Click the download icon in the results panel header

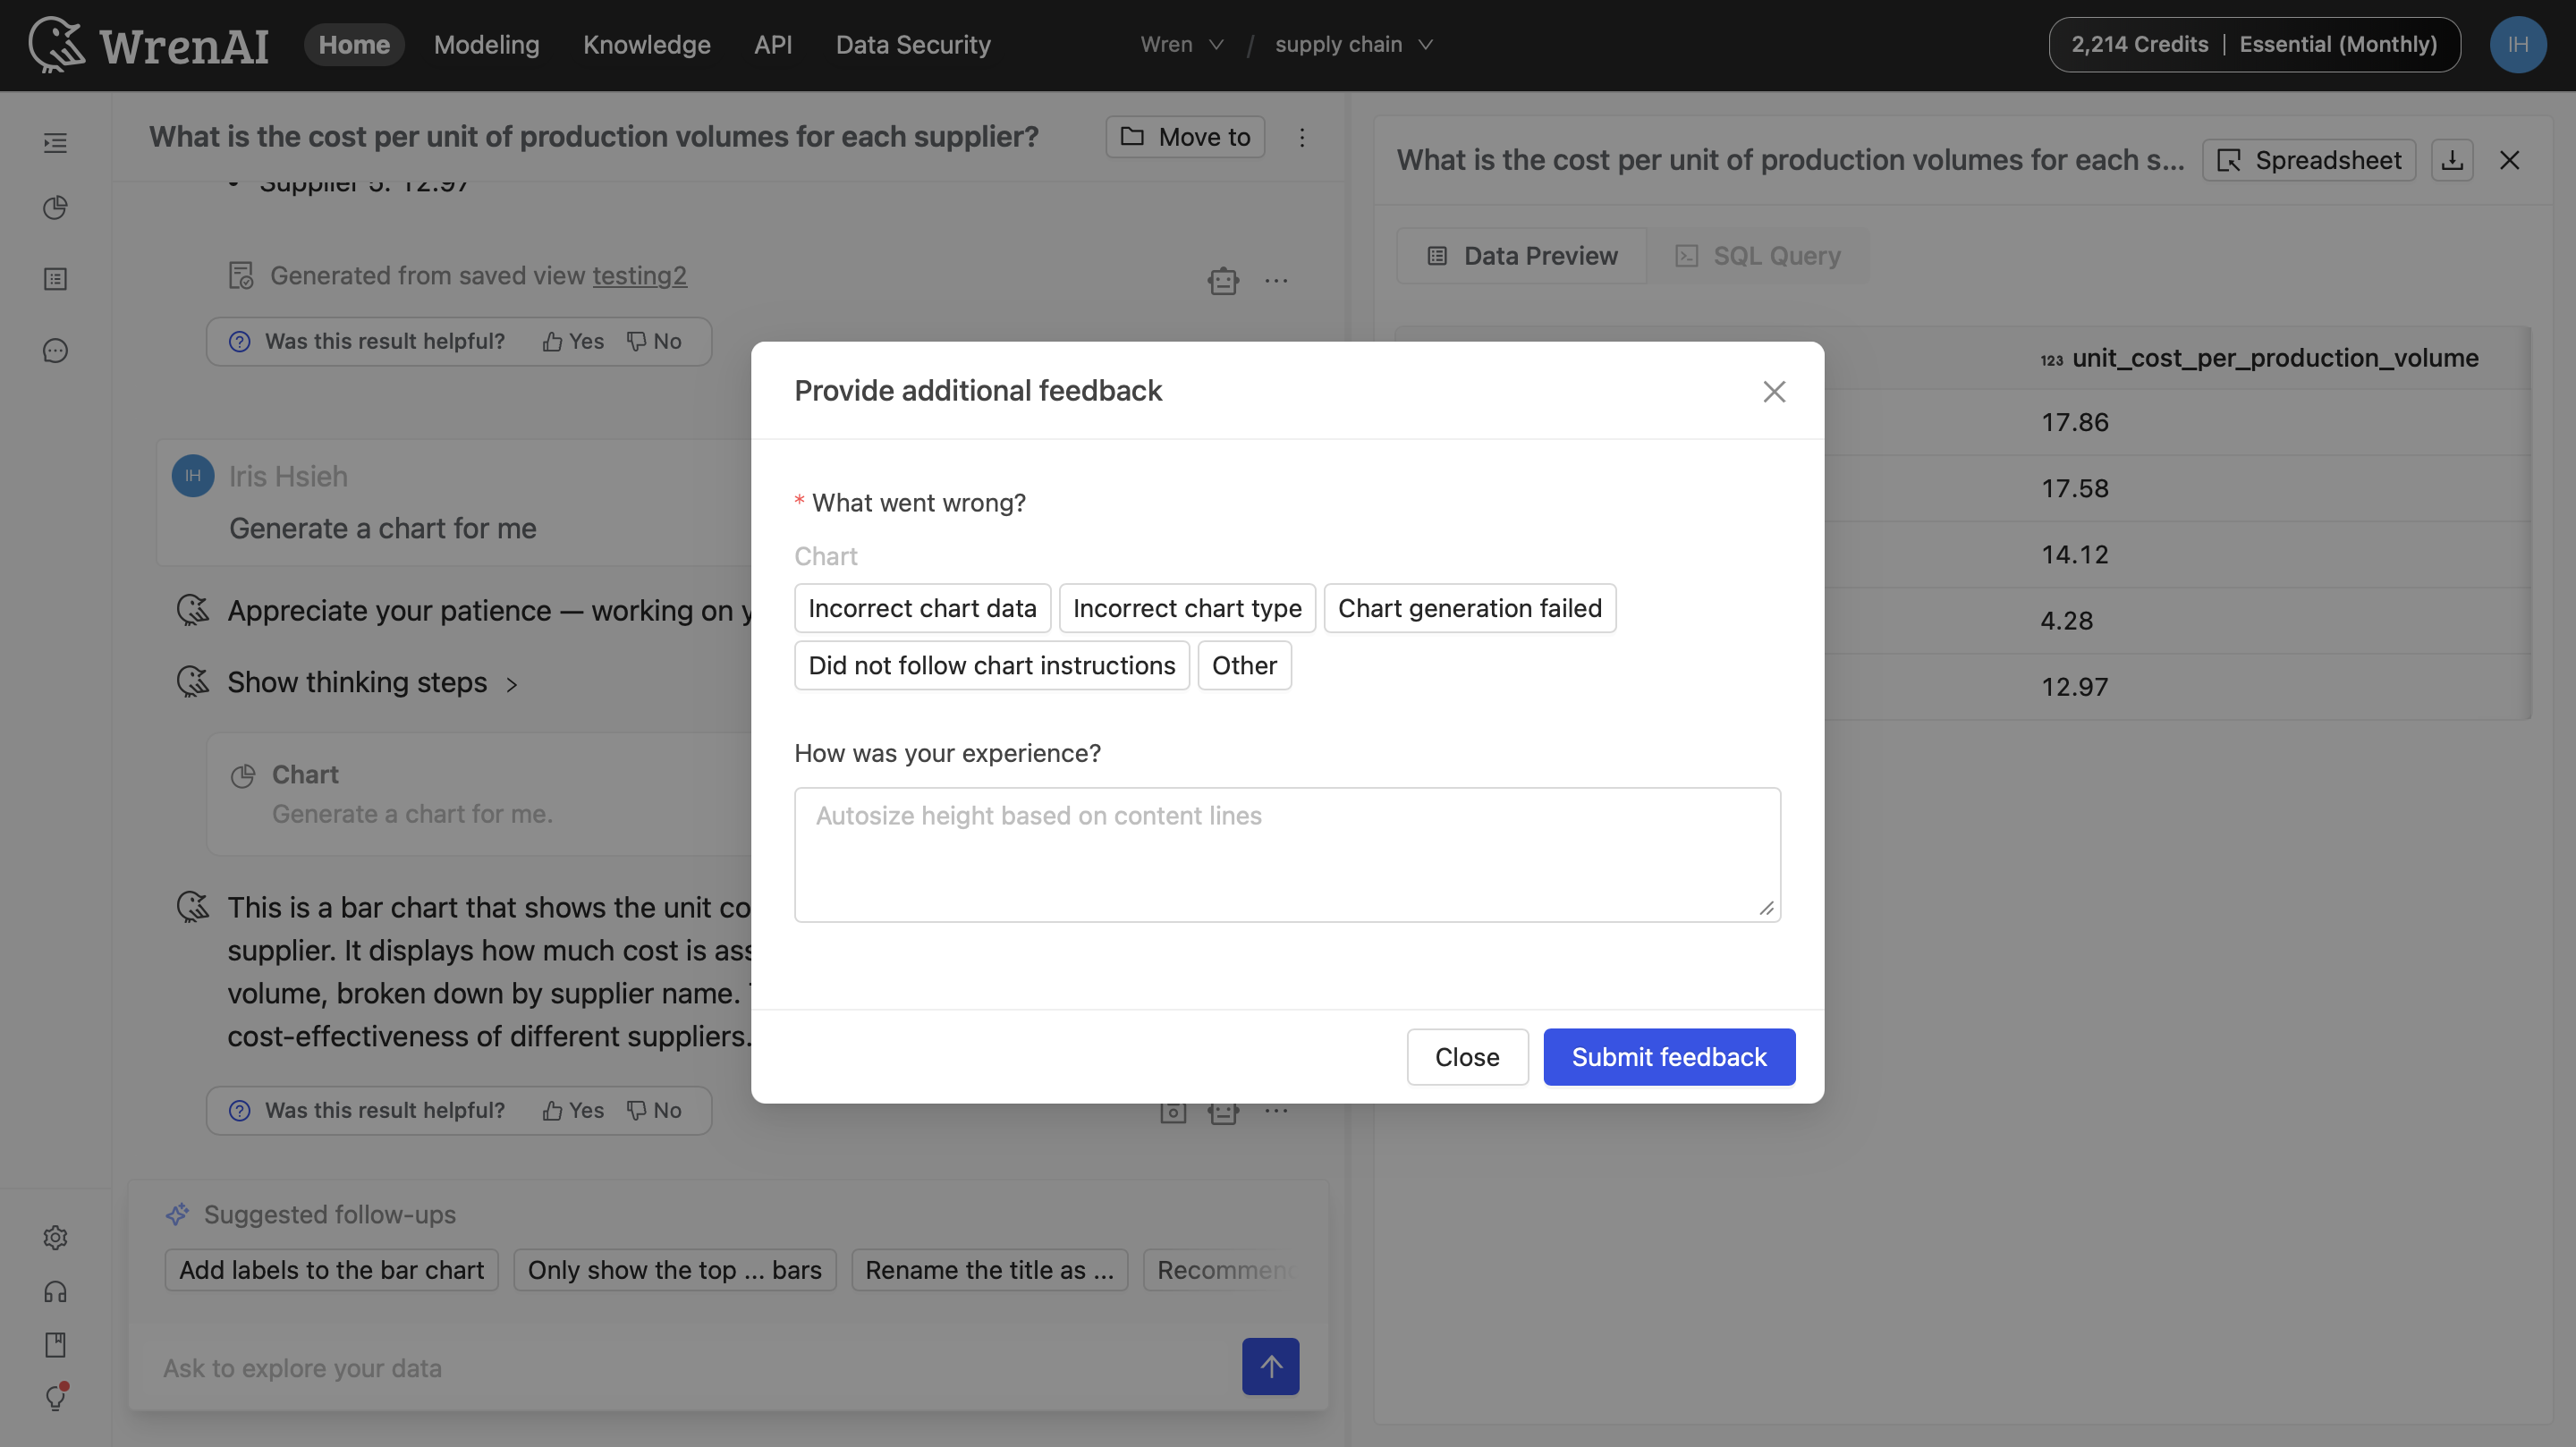[2453, 159]
